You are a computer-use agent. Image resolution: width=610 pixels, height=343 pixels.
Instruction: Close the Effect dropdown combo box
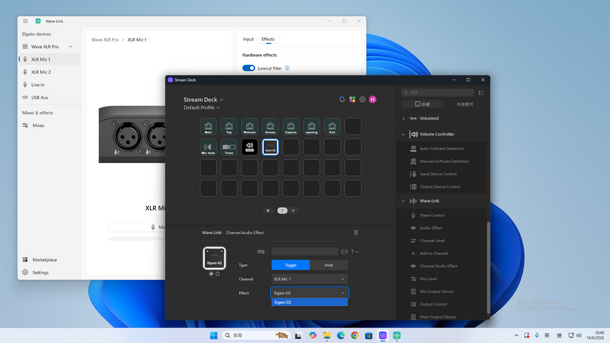coord(310,293)
